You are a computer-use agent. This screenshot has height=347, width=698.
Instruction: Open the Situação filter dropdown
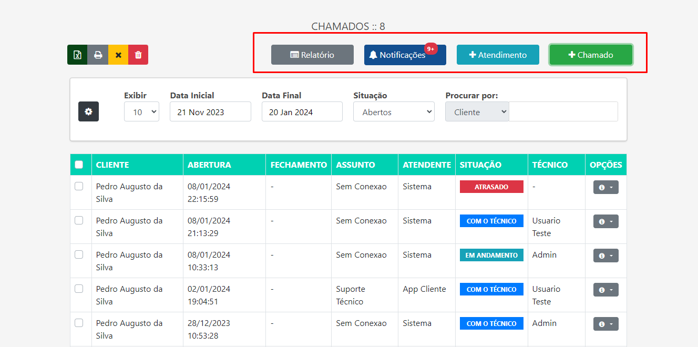coord(394,111)
